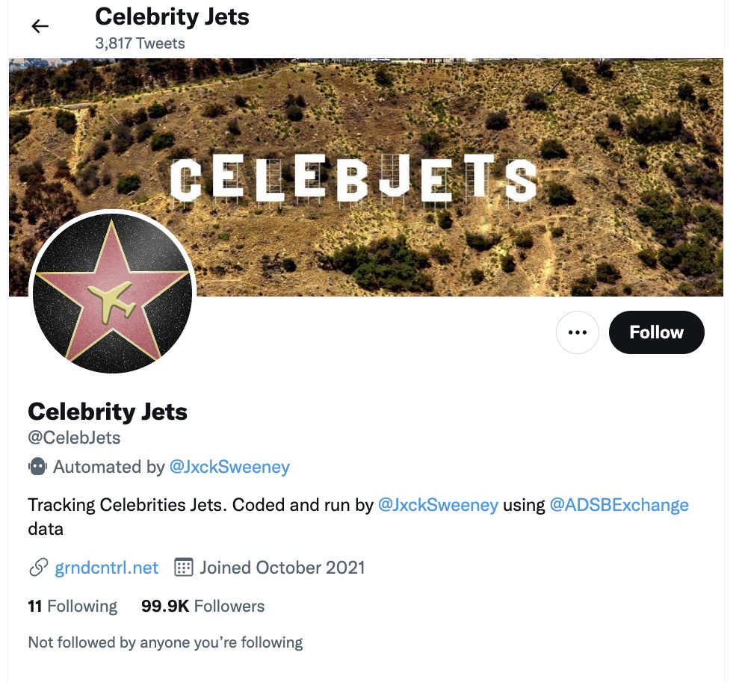Open the three-dot more options button
The width and height of the screenshot is (742, 682).
(x=578, y=332)
